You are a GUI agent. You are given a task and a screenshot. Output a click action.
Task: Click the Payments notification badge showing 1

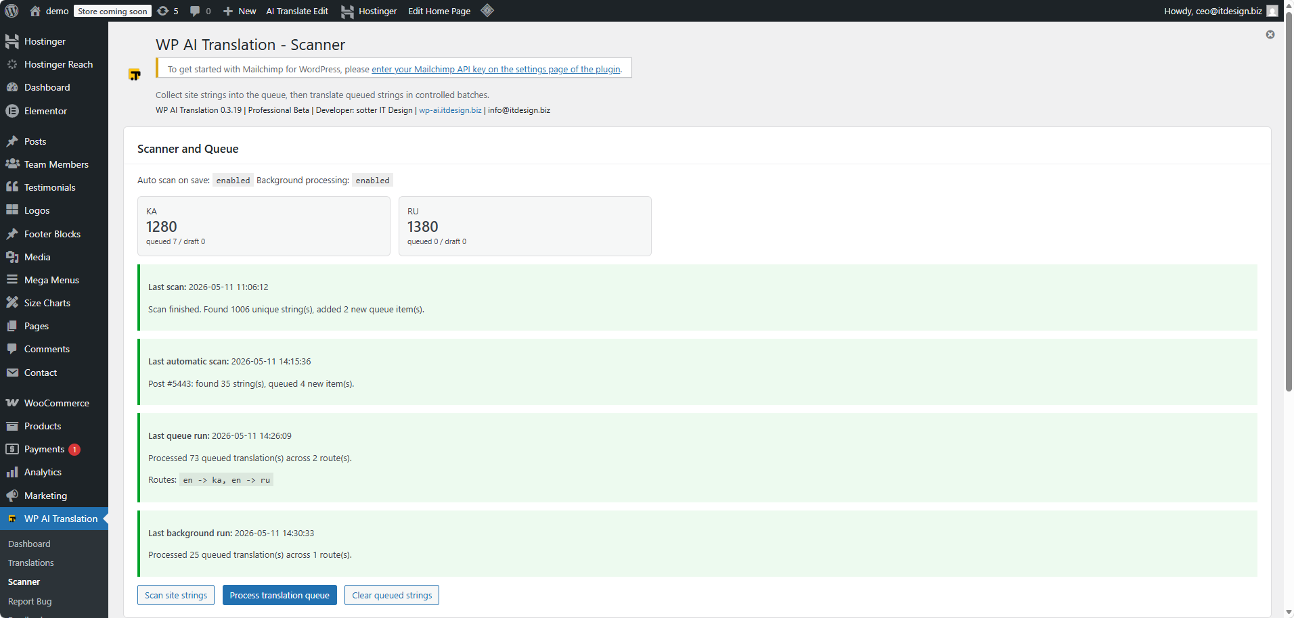point(74,450)
